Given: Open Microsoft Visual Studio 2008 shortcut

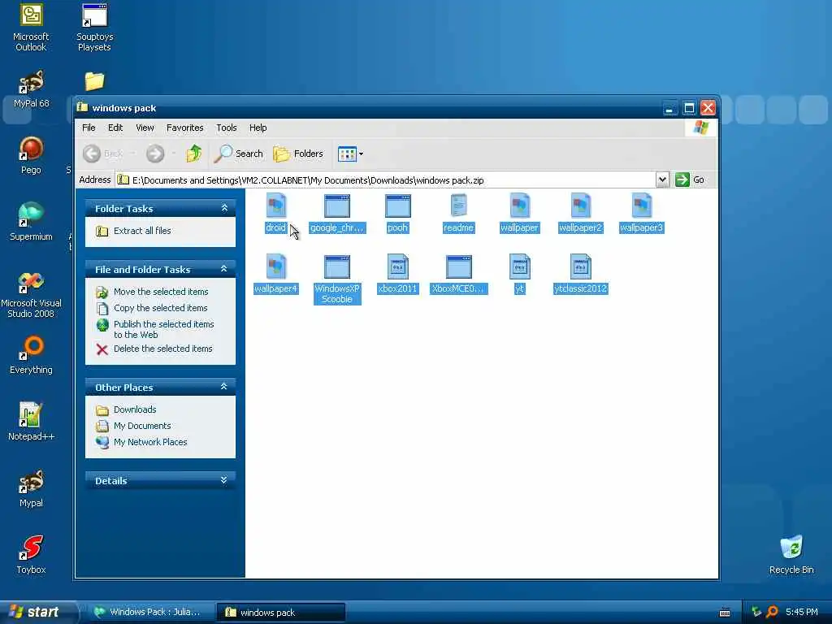Looking at the screenshot, I should coord(31,293).
